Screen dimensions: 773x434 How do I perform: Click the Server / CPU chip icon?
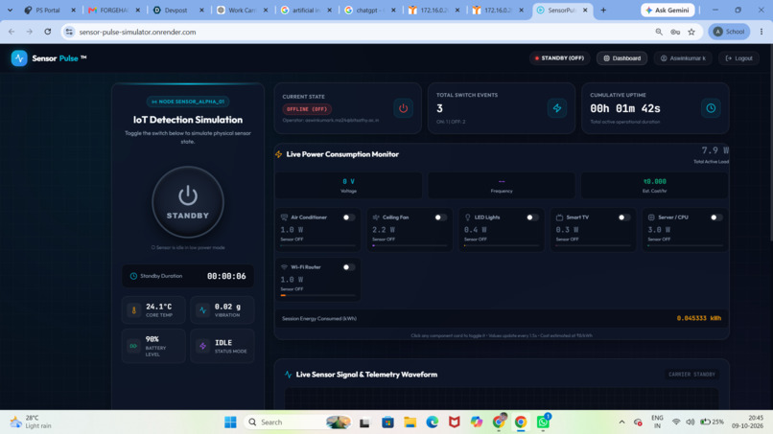(651, 217)
